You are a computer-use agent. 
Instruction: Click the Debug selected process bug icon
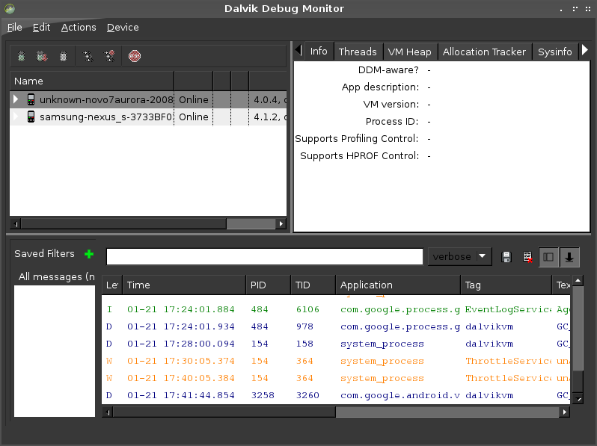(21, 56)
